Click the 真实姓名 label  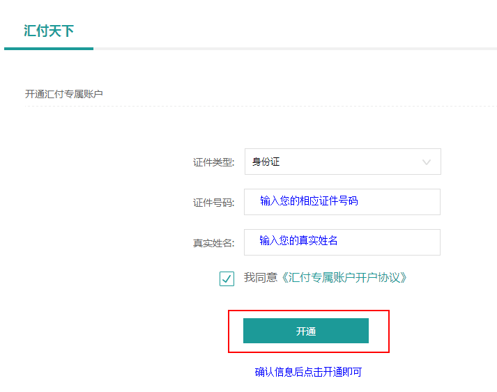(x=213, y=243)
